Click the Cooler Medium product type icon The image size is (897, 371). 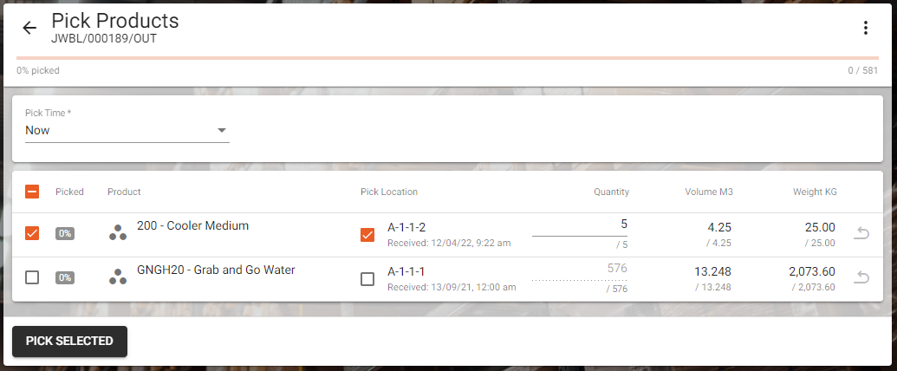point(118,232)
